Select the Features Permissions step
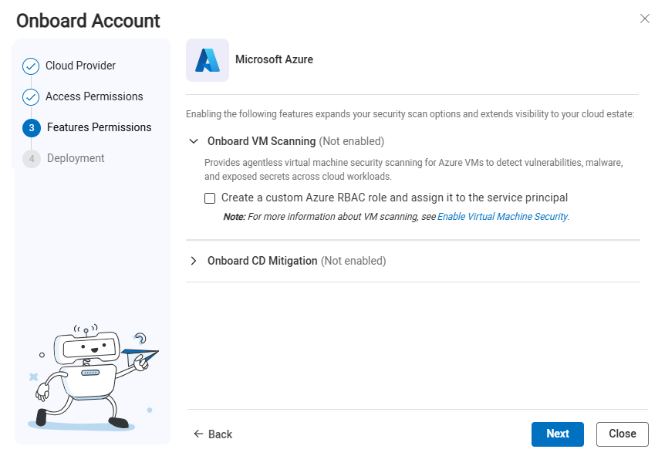Viewport: 665px width, 456px height. pyautogui.click(x=99, y=128)
